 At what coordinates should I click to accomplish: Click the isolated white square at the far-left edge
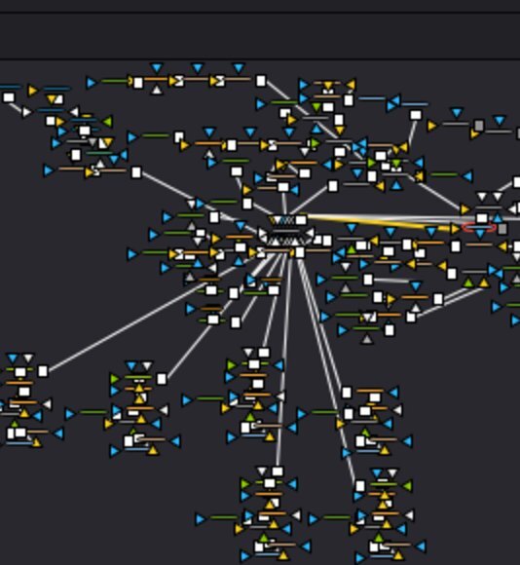9,97
